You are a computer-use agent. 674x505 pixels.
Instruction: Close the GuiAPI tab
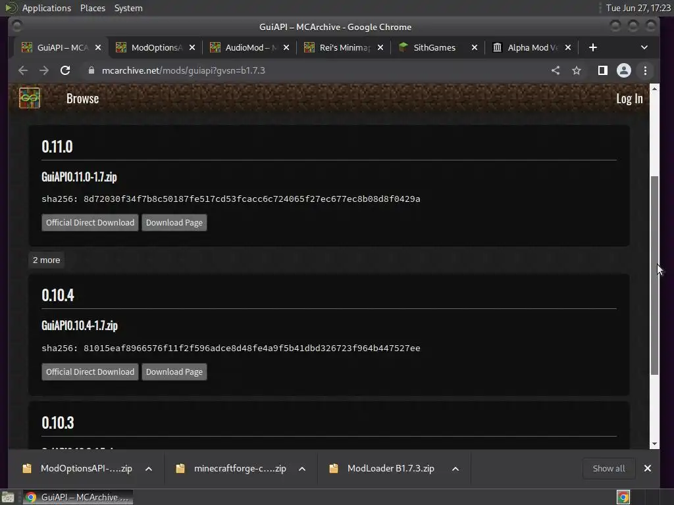[x=98, y=47]
